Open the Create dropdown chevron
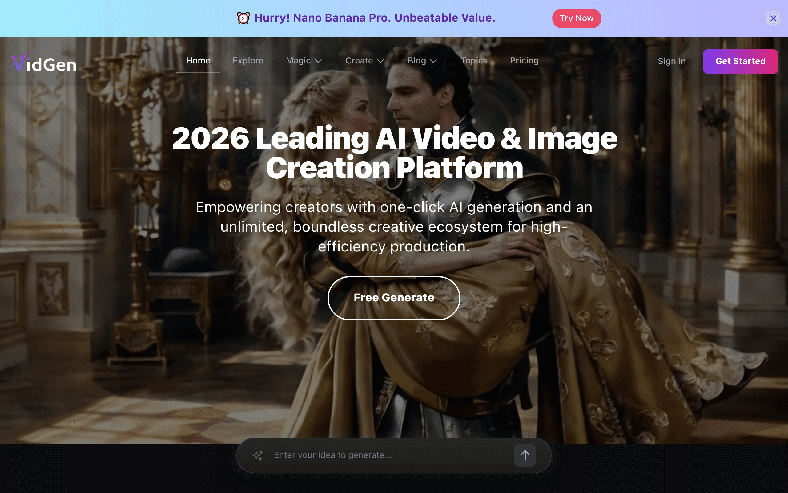This screenshot has width=788, height=493. pos(380,61)
